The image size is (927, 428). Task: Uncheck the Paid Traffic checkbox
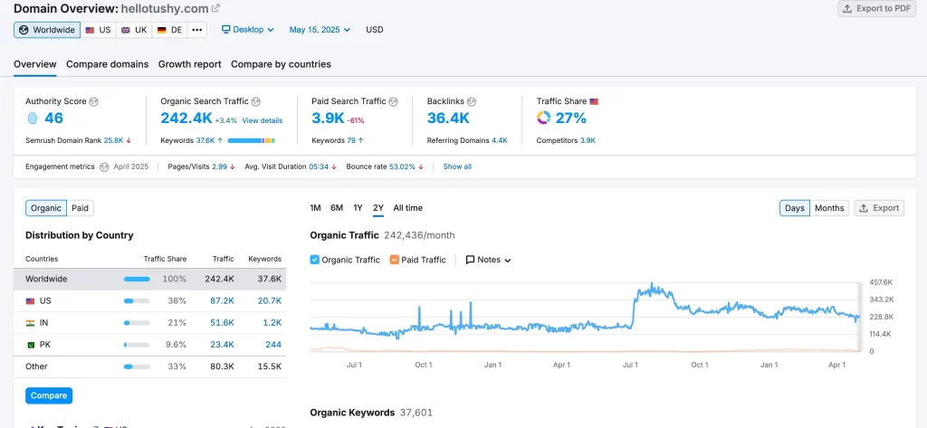point(395,260)
